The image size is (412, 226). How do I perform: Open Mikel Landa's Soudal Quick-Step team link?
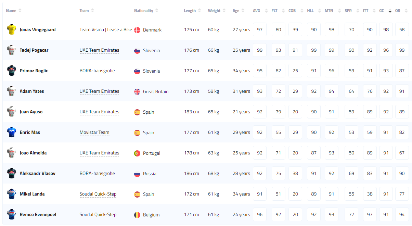click(x=98, y=194)
